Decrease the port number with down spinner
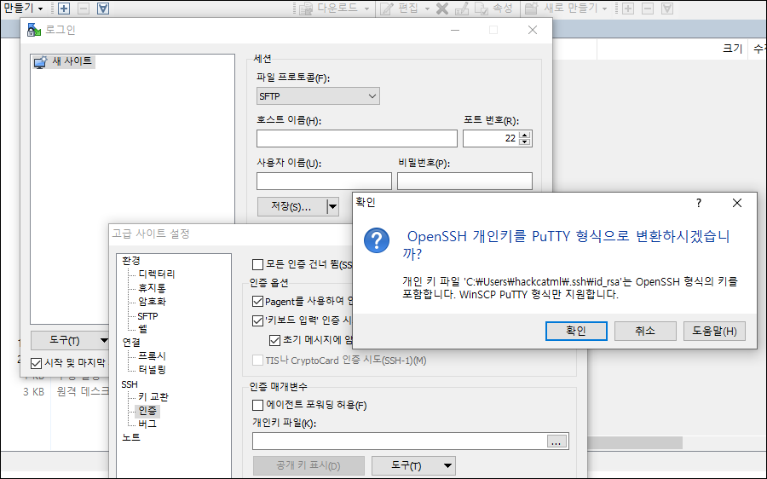 (x=524, y=142)
